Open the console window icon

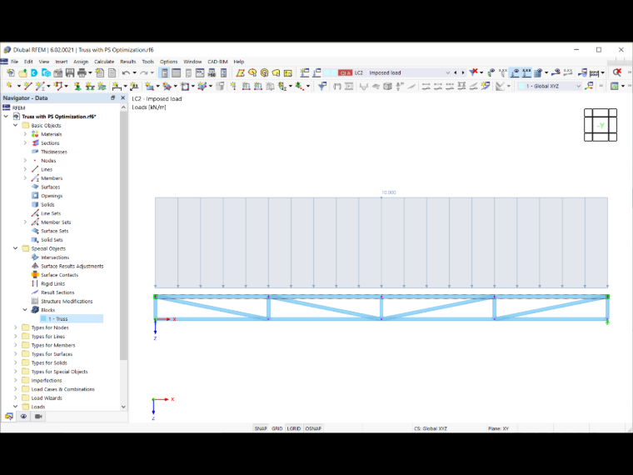tap(200, 72)
